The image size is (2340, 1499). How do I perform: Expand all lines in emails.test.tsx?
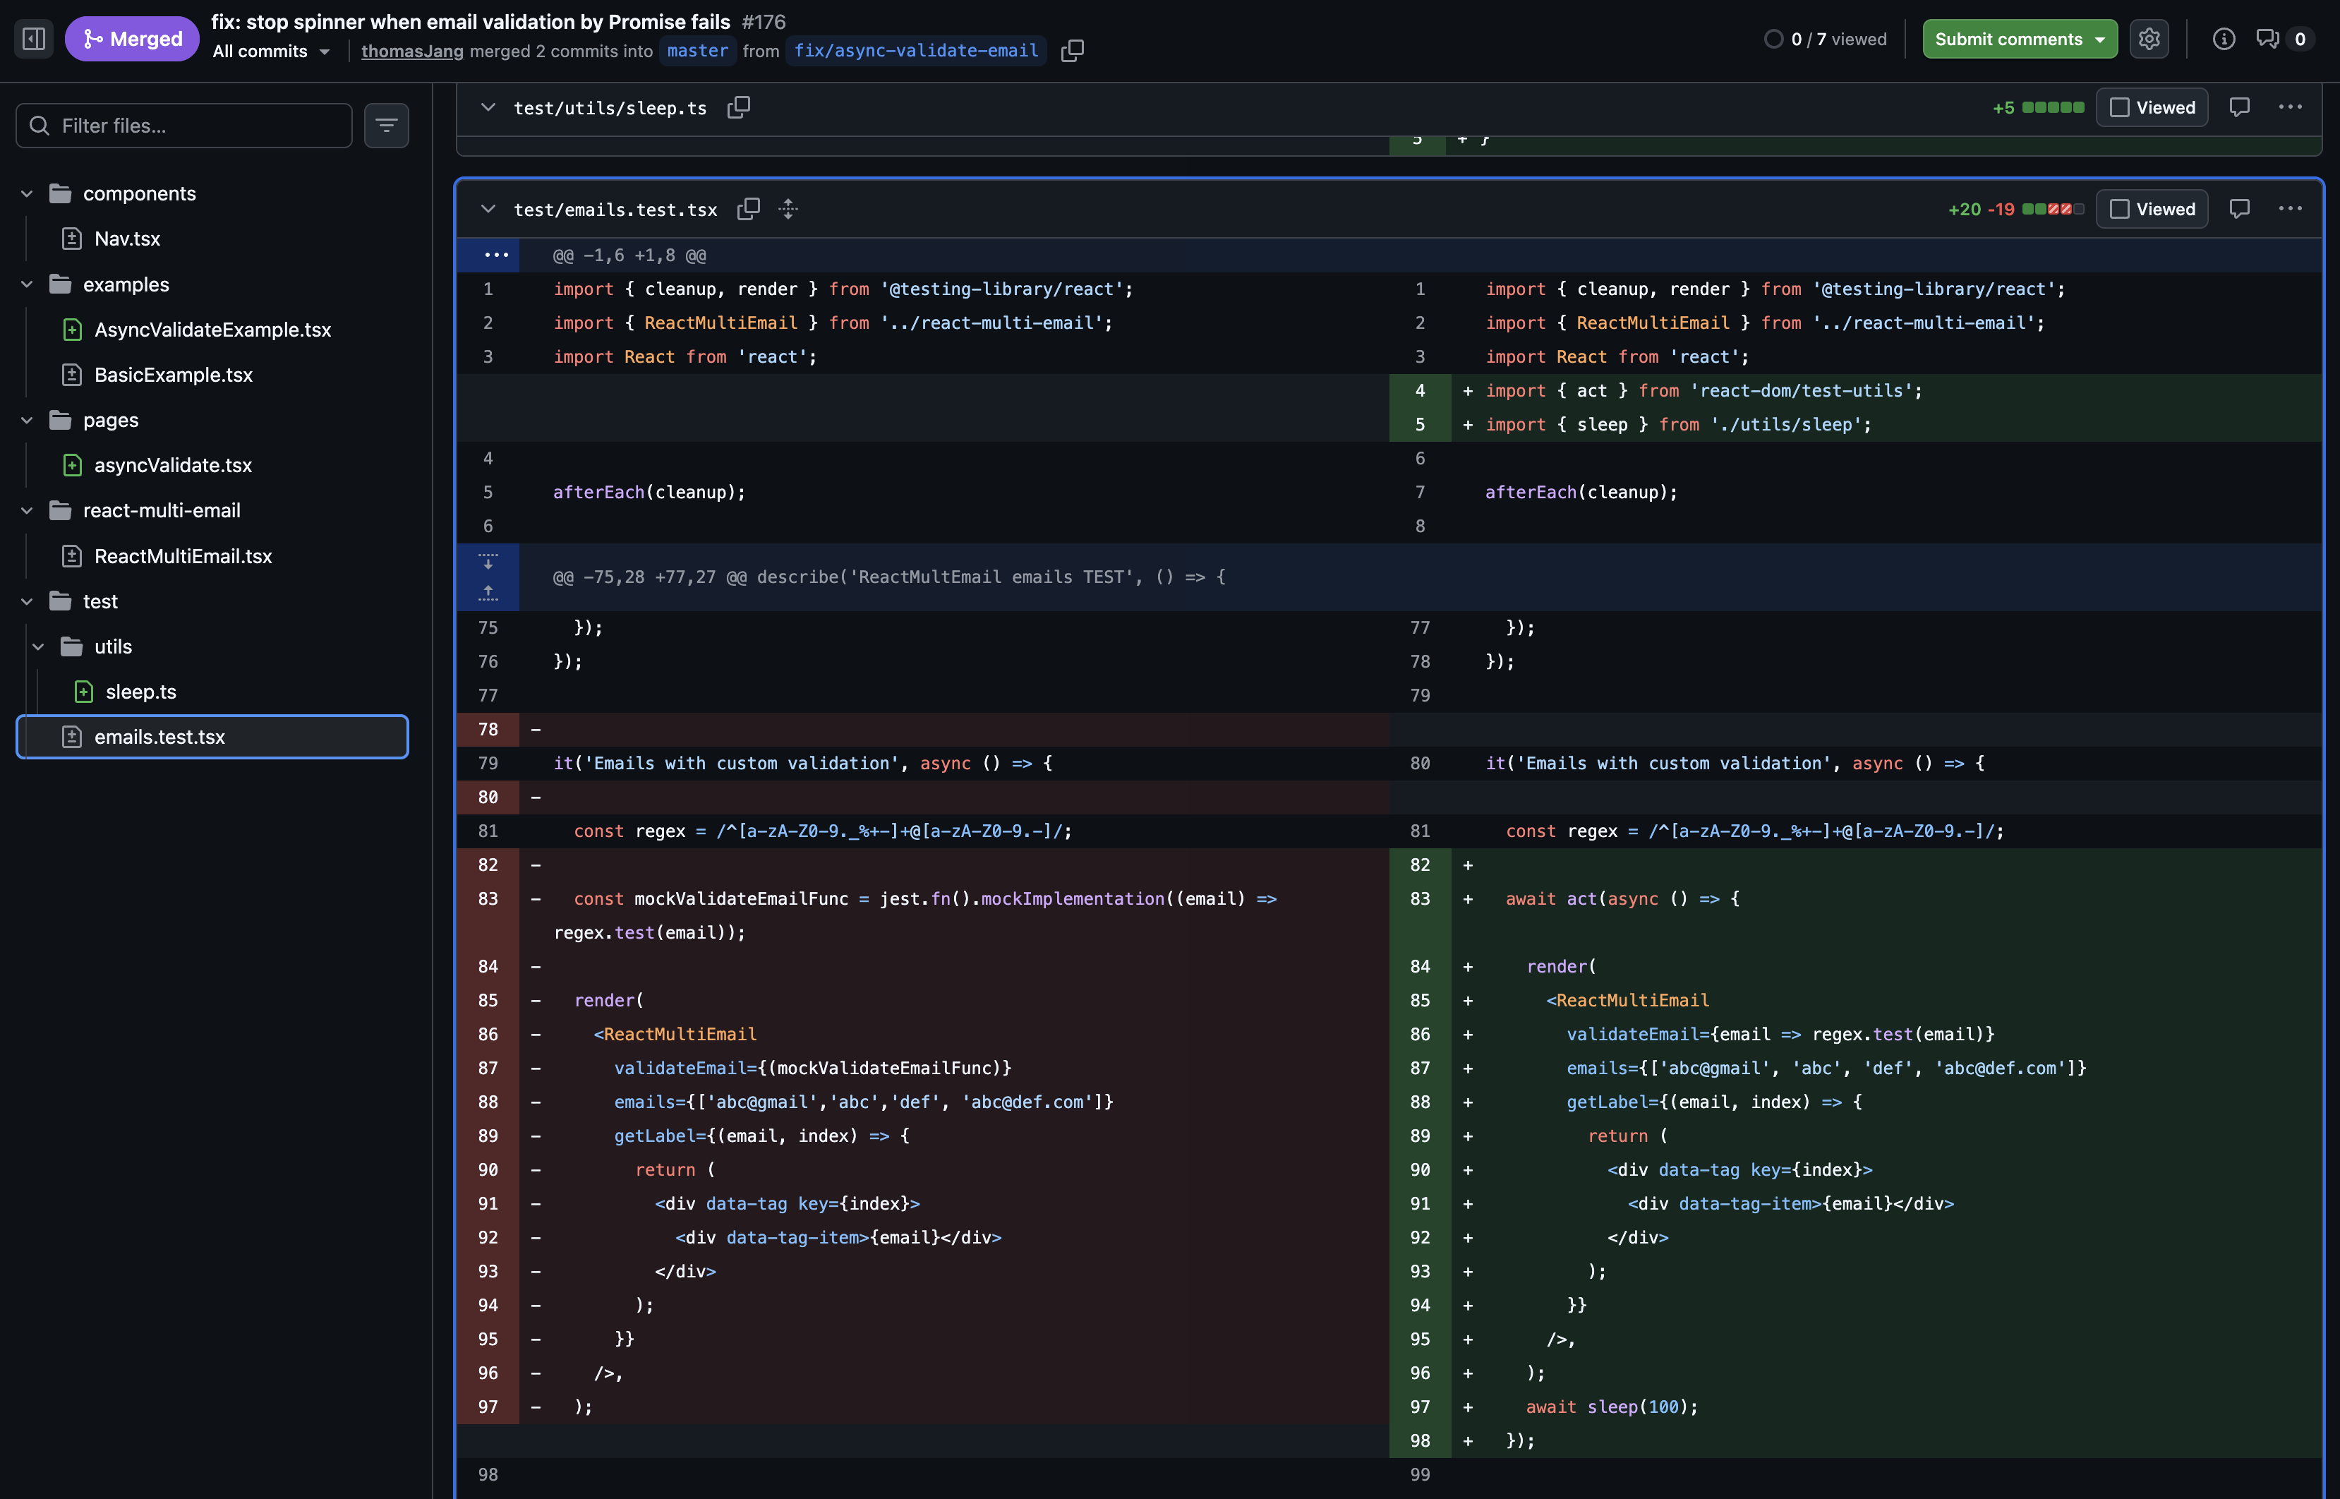(x=788, y=210)
